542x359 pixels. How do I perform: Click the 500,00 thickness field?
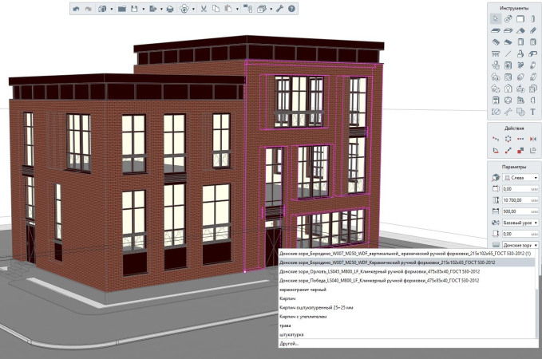coord(513,211)
